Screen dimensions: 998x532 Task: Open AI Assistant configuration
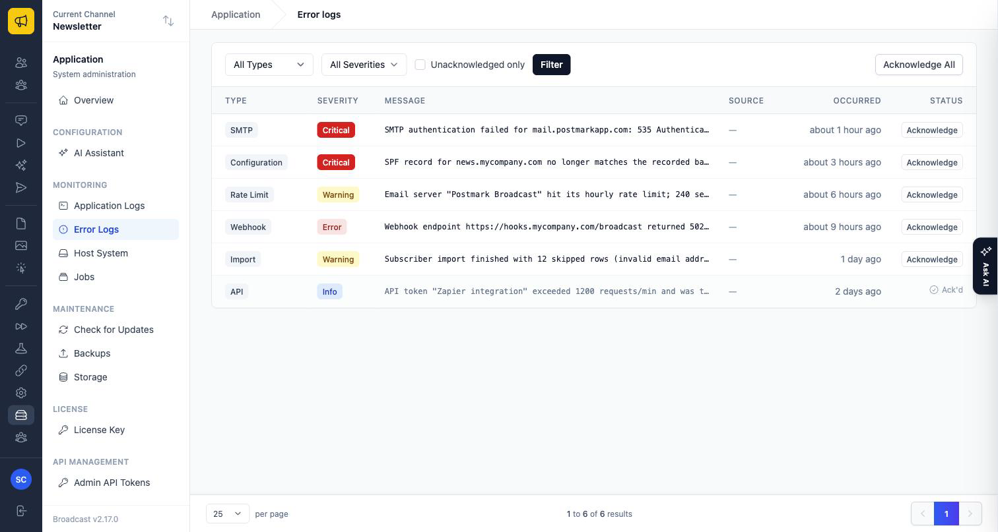click(116, 153)
